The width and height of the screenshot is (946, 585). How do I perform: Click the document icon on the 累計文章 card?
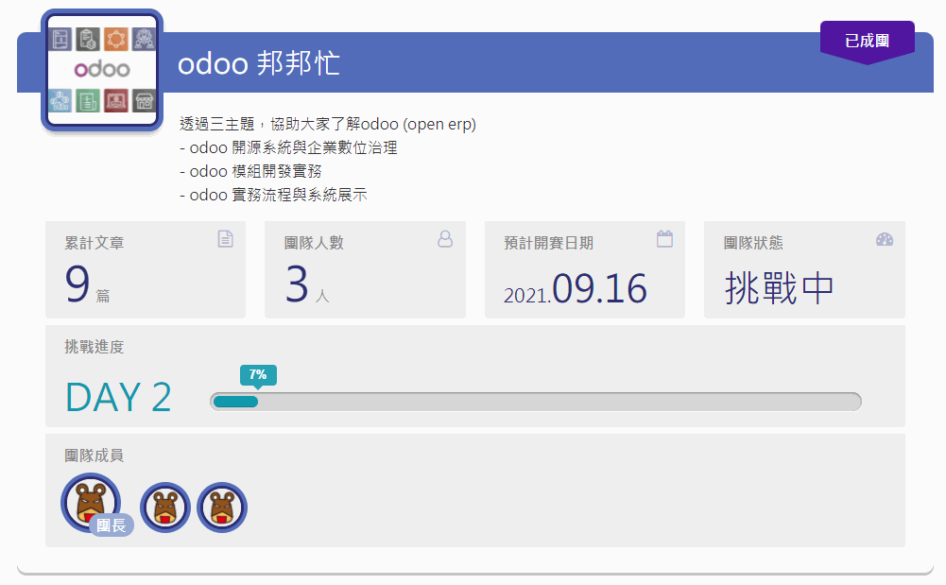[x=225, y=239]
